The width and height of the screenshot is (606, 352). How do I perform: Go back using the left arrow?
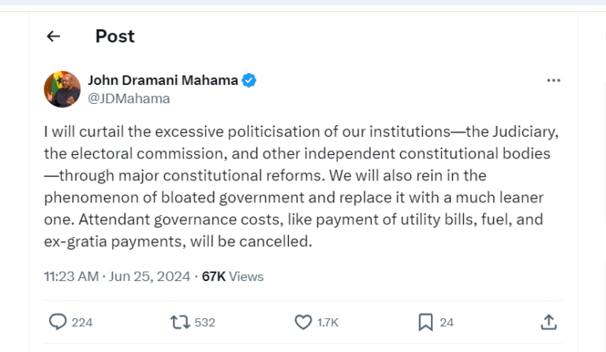[54, 36]
